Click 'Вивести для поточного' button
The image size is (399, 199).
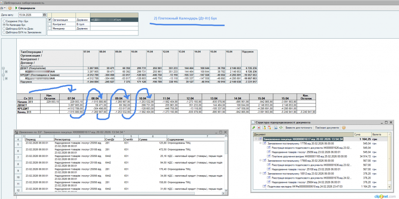(300, 128)
